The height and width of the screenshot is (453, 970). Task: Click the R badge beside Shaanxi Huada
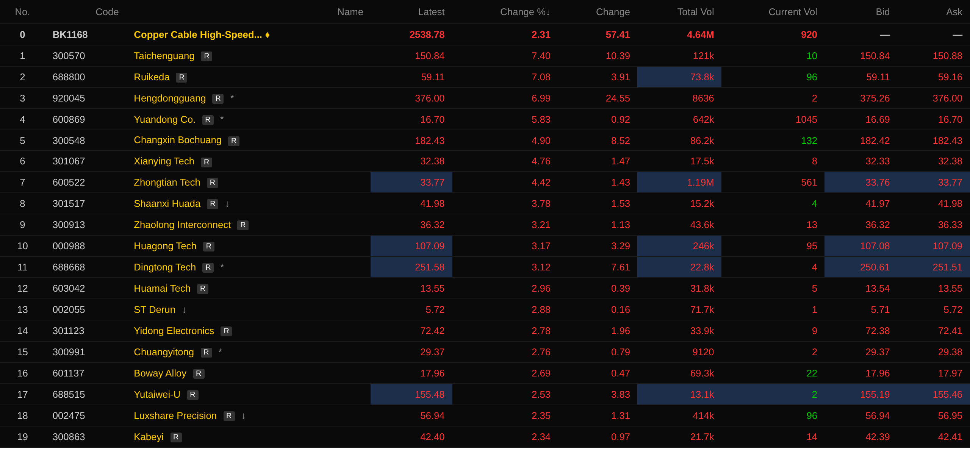click(213, 204)
